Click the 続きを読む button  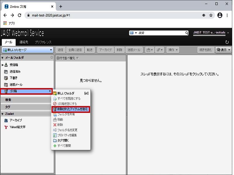click(206, 50)
